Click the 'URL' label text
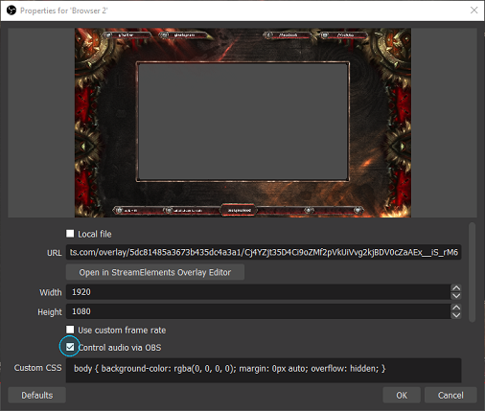This screenshot has height=411, width=485. [x=55, y=253]
